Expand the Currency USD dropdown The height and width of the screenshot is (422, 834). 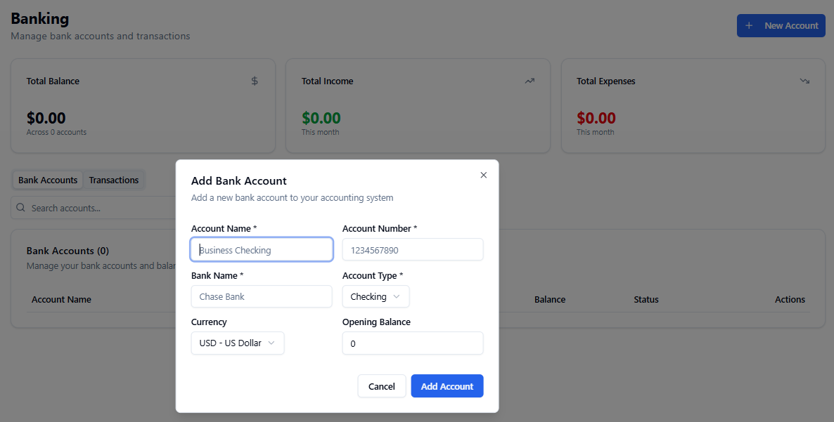pyautogui.click(x=238, y=343)
